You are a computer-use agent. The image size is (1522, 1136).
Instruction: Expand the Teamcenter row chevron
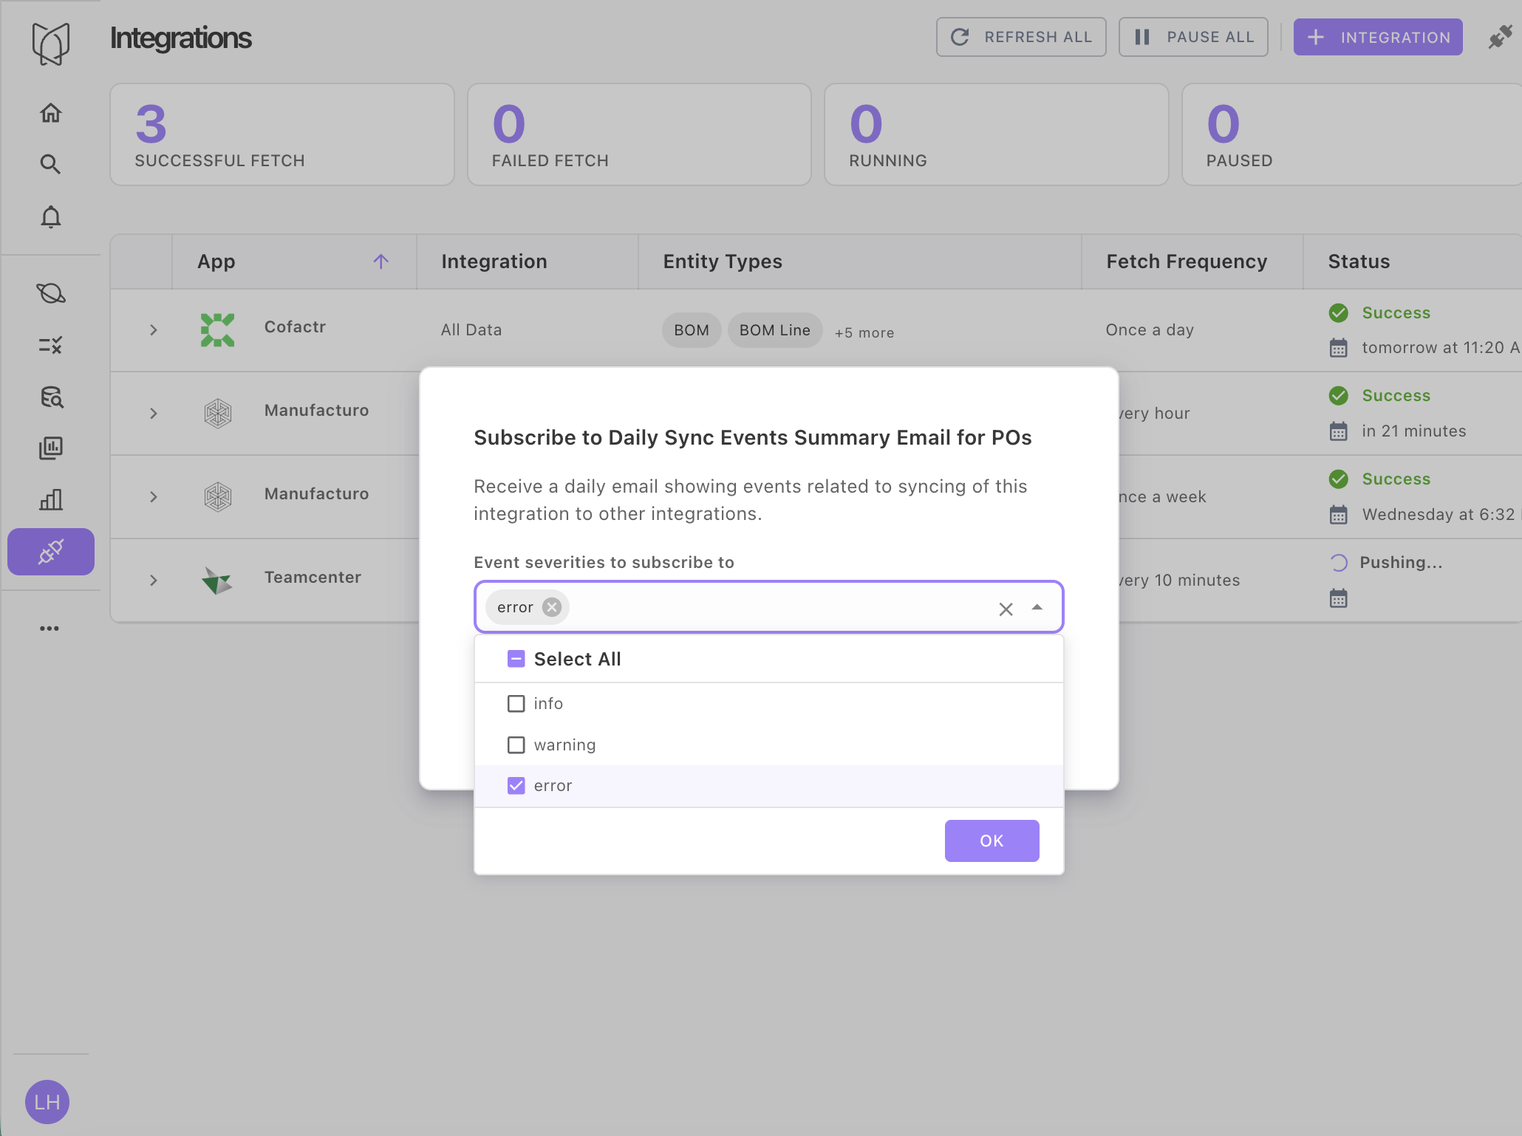pyautogui.click(x=154, y=581)
